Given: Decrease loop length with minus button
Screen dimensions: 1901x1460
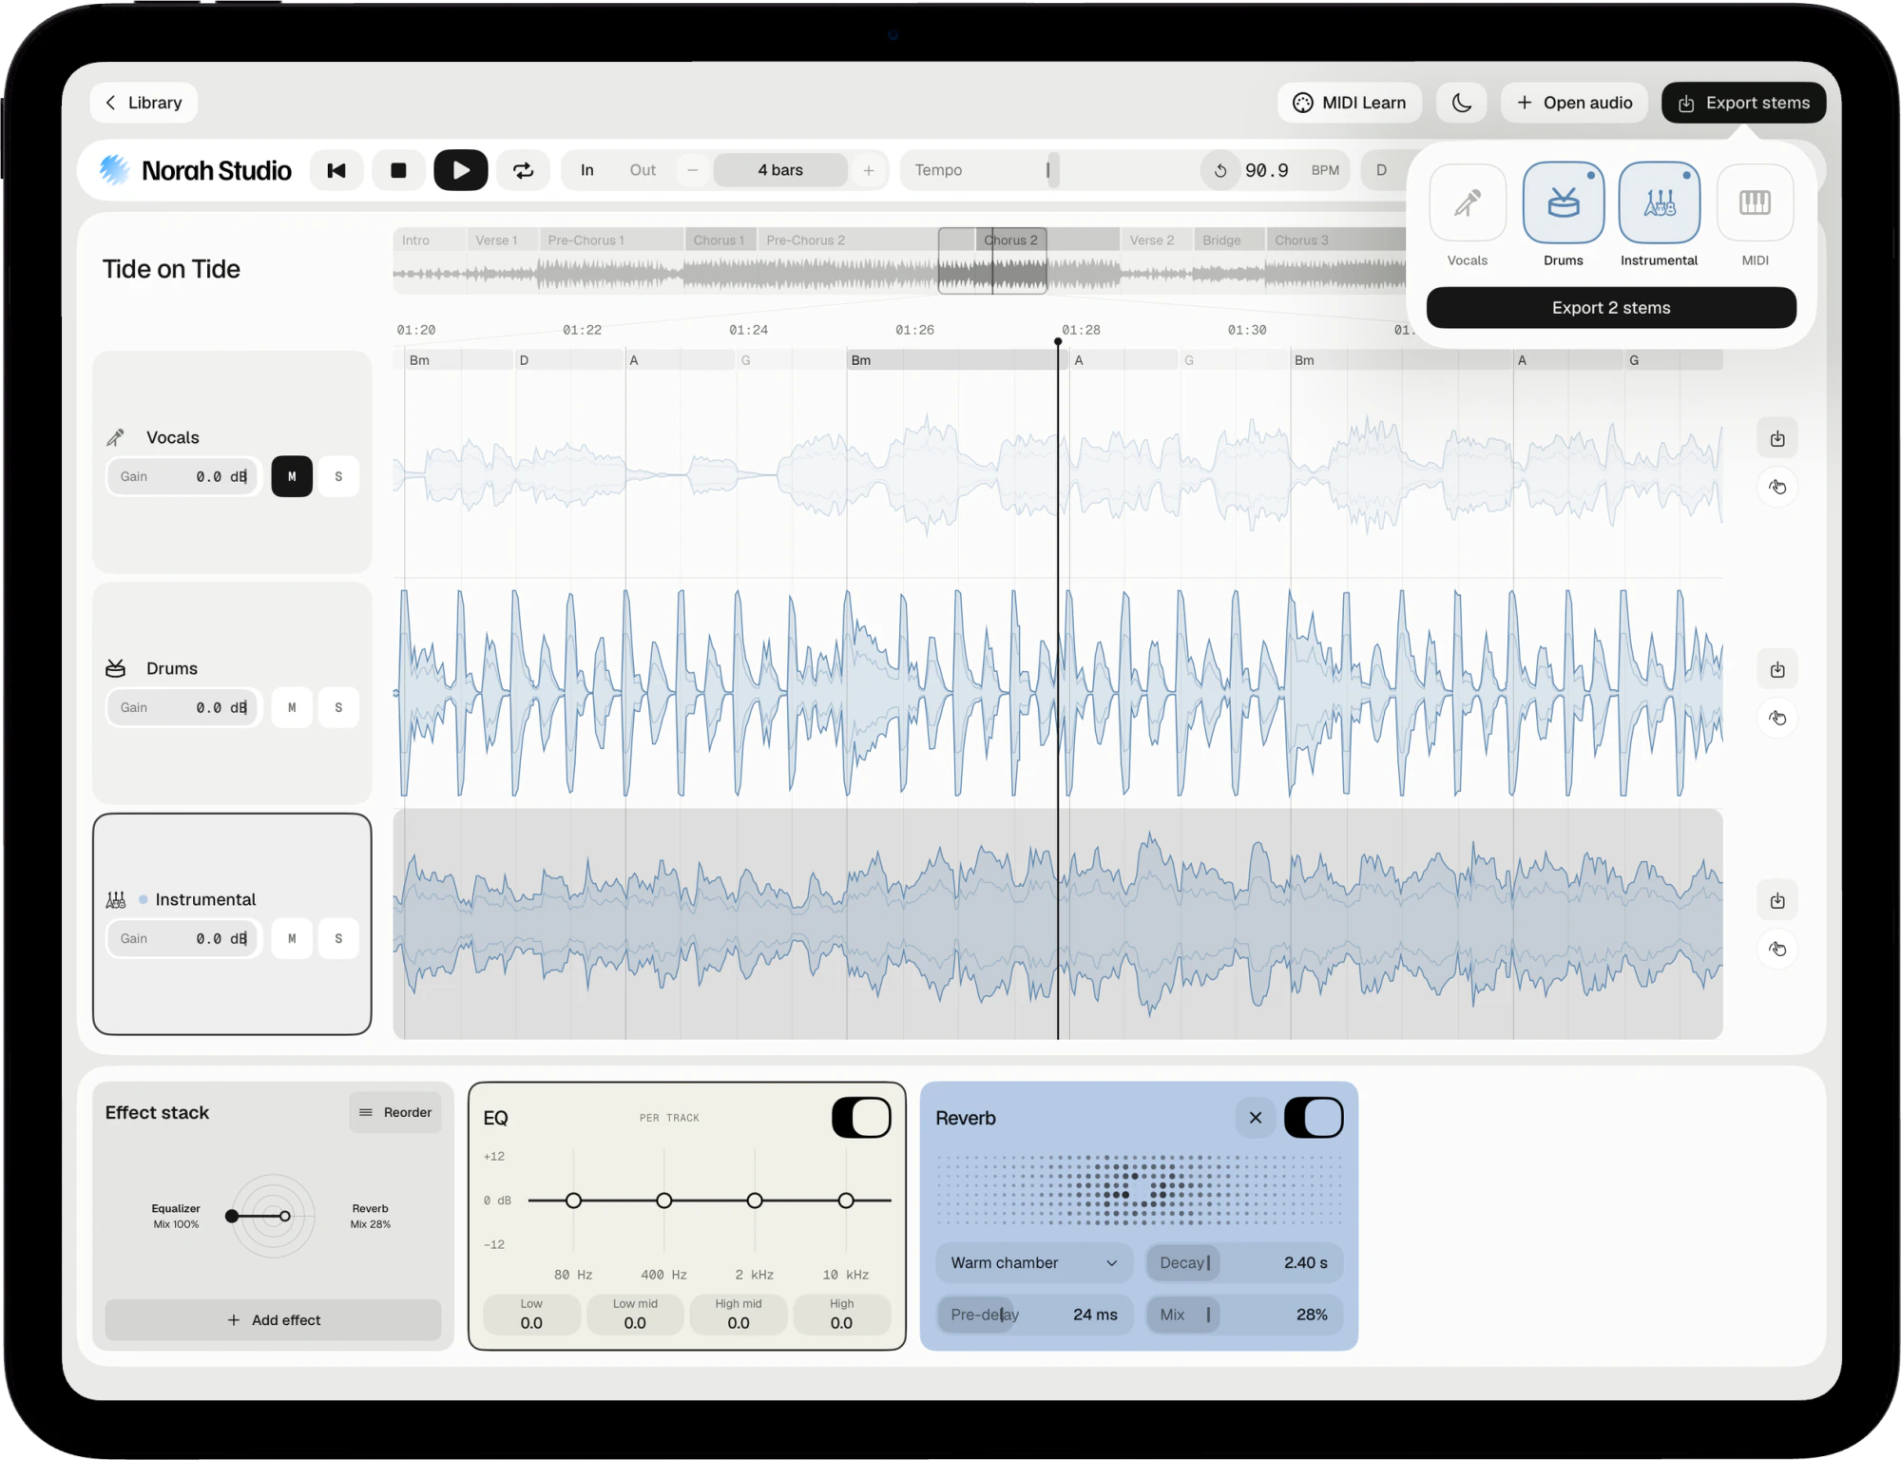Looking at the screenshot, I should (x=693, y=170).
